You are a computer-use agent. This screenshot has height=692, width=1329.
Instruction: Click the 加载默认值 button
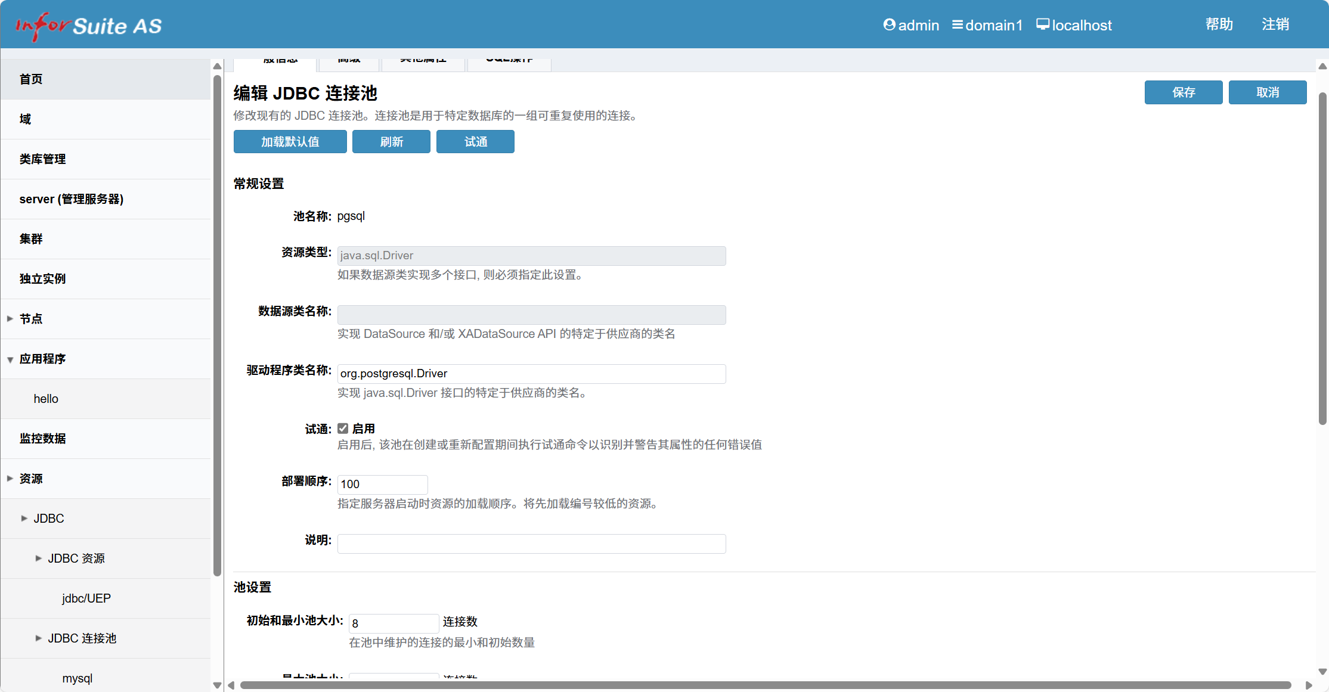pyautogui.click(x=290, y=141)
